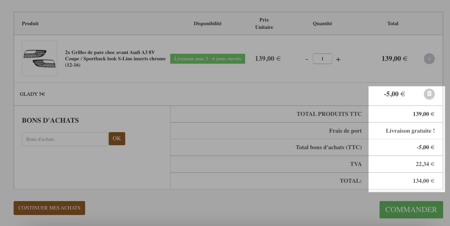The image size is (450, 226).
Task: Apply voucher with the OK button
Action: pyautogui.click(x=117, y=138)
